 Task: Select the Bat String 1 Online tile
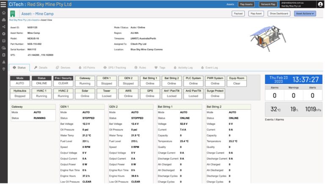tap(150, 81)
